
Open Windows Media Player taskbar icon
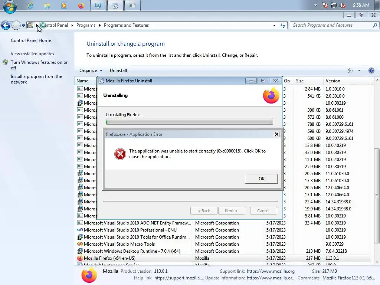(64, 6)
